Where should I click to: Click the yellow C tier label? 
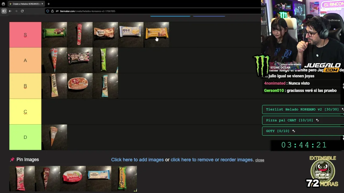pyautogui.click(x=25, y=112)
